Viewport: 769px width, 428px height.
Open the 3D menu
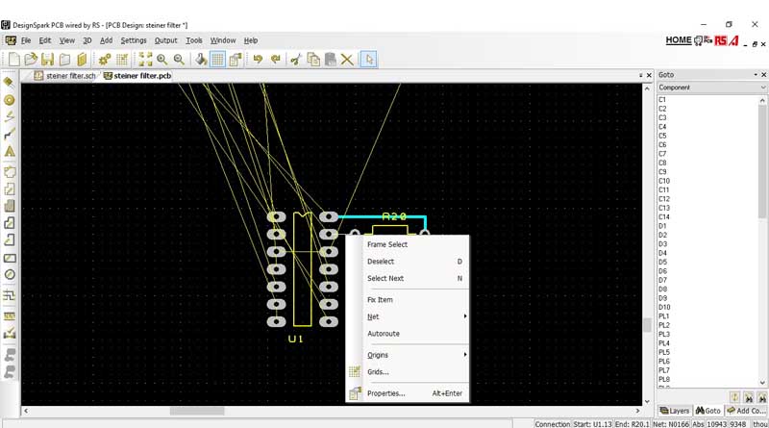click(87, 40)
